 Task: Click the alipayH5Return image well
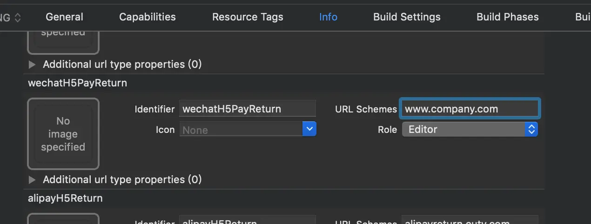tap(63, 219)
